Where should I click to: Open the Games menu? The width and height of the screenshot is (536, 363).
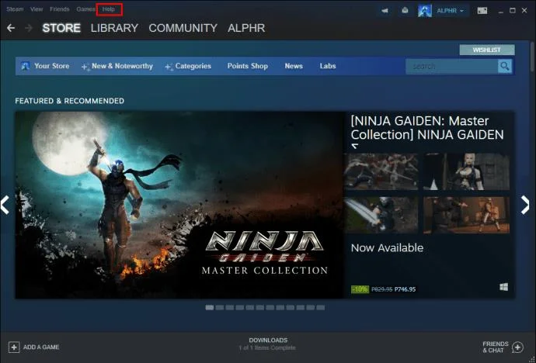pos(85,9)
